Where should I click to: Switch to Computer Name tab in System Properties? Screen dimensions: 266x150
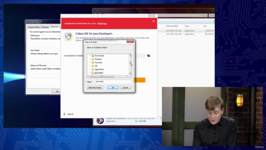[34, 27]
